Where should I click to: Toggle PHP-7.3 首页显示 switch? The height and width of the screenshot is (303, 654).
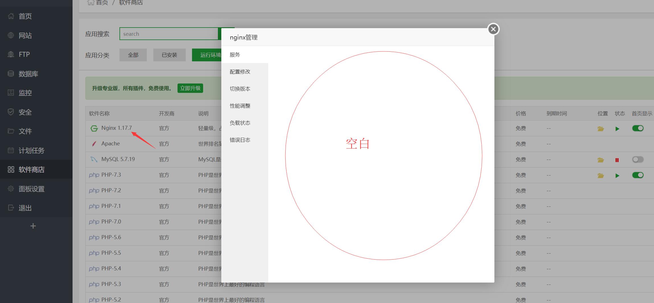pos(638,175)
